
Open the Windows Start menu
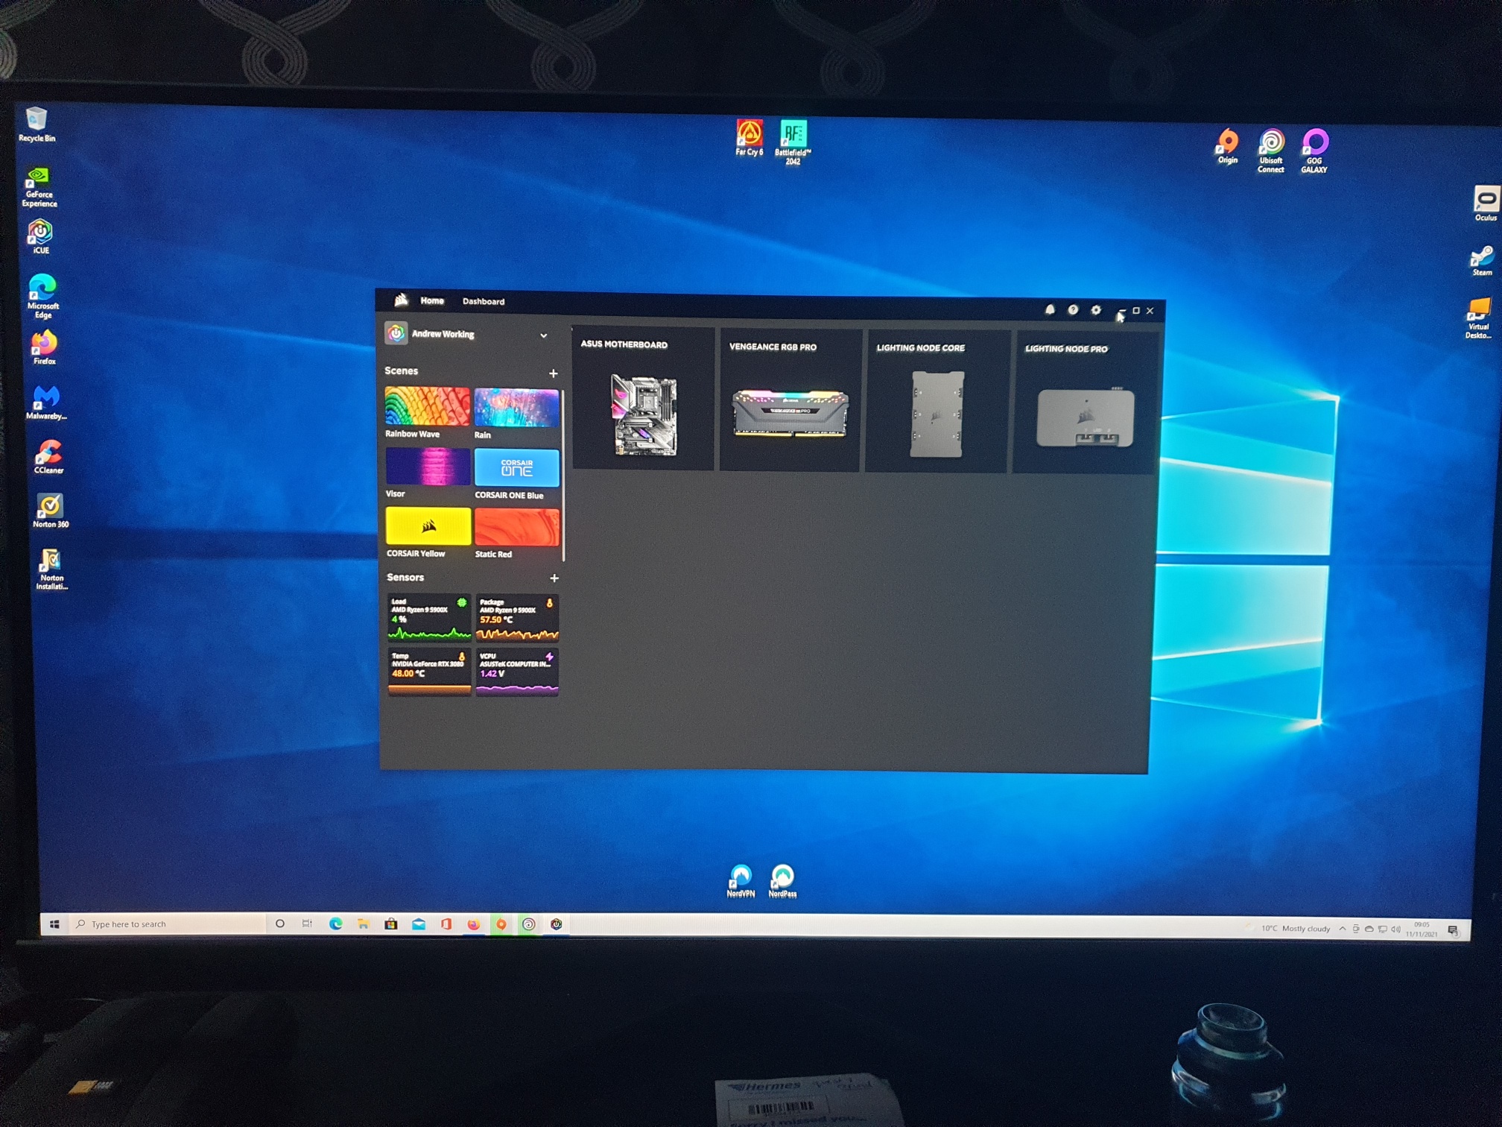[54, 924]
